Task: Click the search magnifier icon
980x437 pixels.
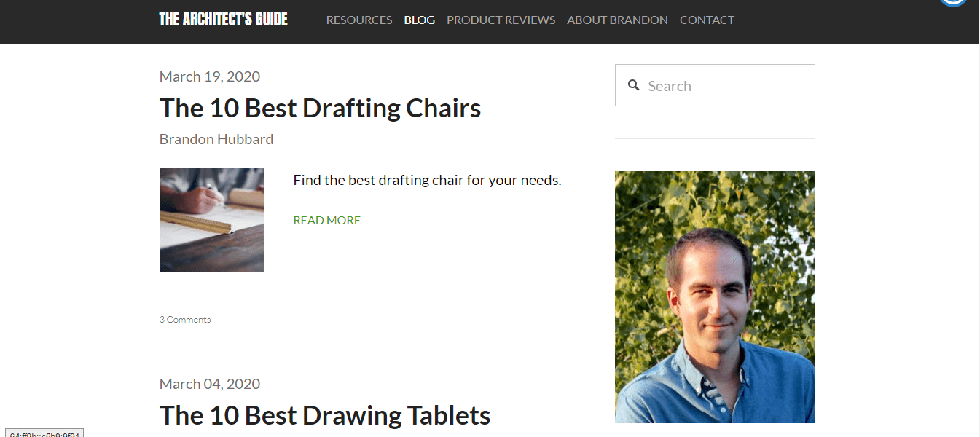Action: pyautogui.click(x=634, y=85)
